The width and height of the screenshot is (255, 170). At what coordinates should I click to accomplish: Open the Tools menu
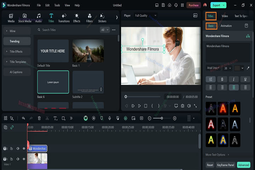pos(57,5)
